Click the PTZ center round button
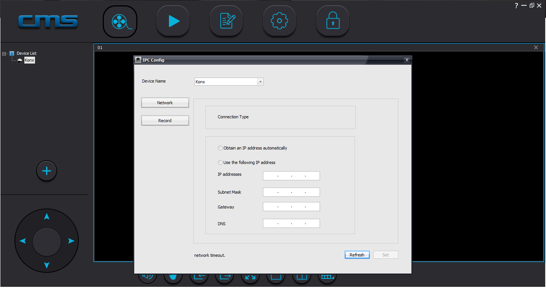The width and height of the screenshot is (546, 288). point(47,242)
